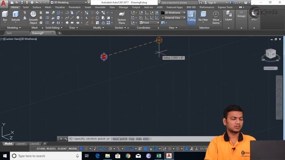
Task: Click the Copy command option
Action: (x=131, y=139)
